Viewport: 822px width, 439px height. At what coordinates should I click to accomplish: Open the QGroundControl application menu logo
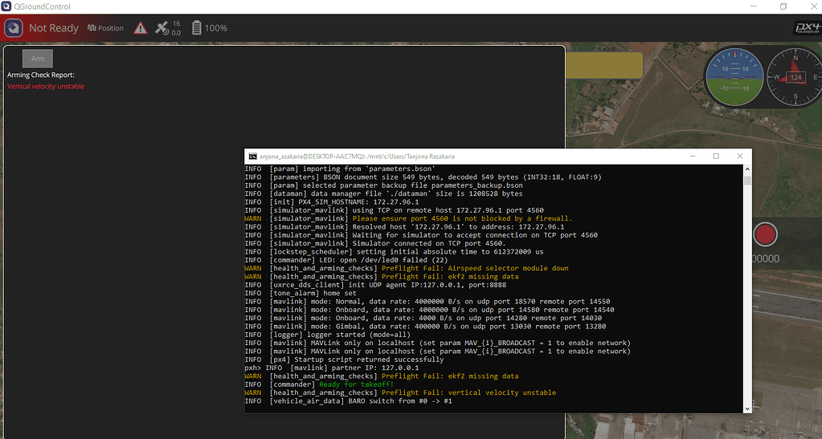click(x=13, y=28)
